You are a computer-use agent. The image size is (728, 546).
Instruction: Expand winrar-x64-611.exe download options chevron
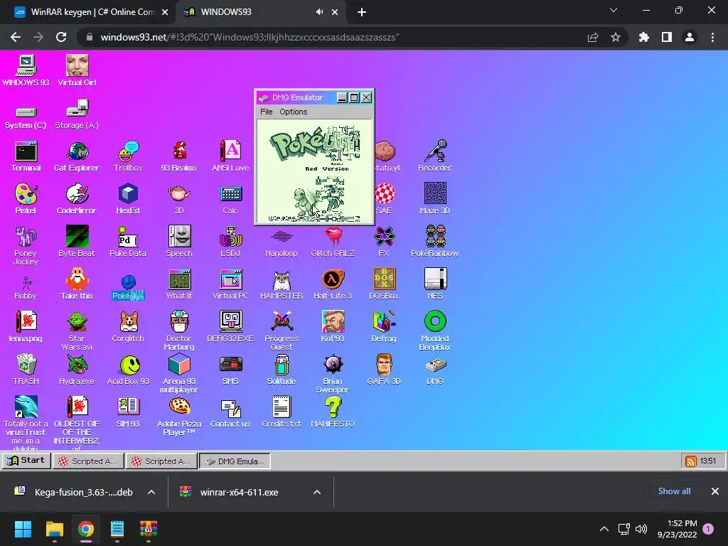pos(317,492)
